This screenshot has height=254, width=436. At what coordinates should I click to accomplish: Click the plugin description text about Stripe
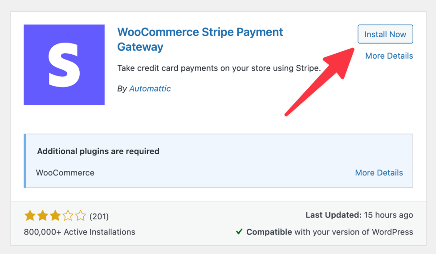[219, 68]
